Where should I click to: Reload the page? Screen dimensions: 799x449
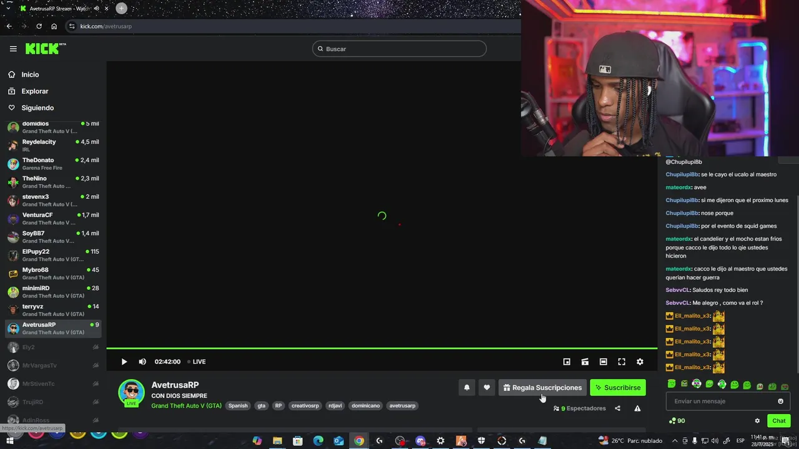pyautogui.click(x=39, y=26)
